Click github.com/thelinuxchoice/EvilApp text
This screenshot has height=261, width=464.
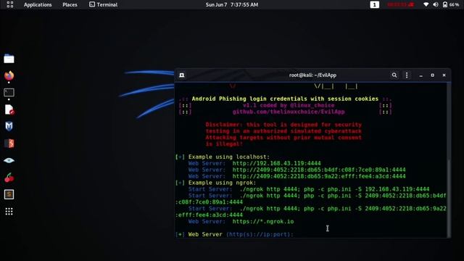289,112
